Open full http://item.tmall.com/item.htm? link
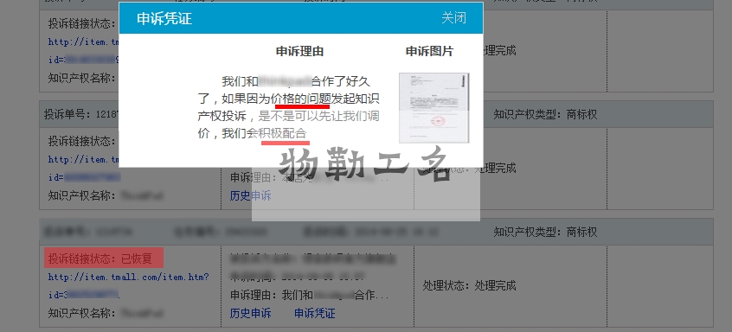Screen dimensions: 732x332 tap(128, 277)
